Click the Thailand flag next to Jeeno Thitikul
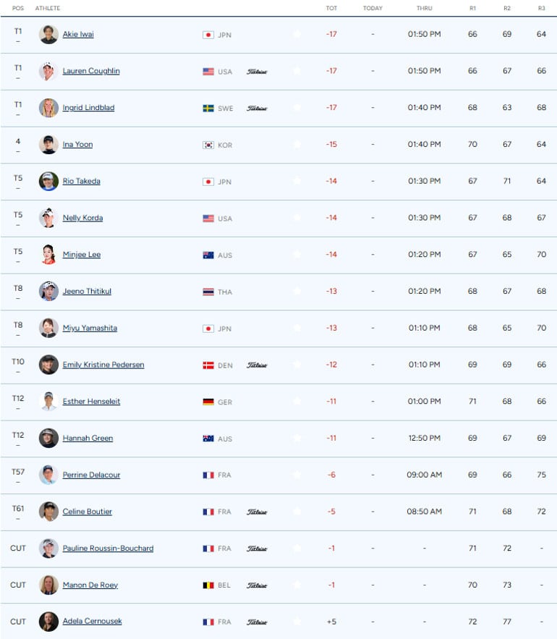This screenshot has height=639, width=557. click(x=208, y=292)
